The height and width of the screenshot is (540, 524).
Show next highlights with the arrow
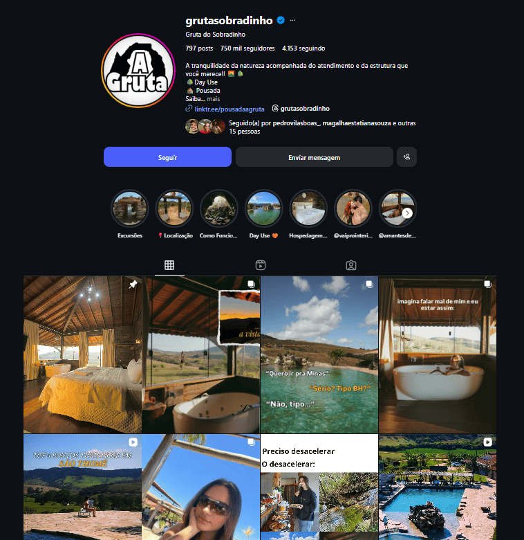pos(407,213)
